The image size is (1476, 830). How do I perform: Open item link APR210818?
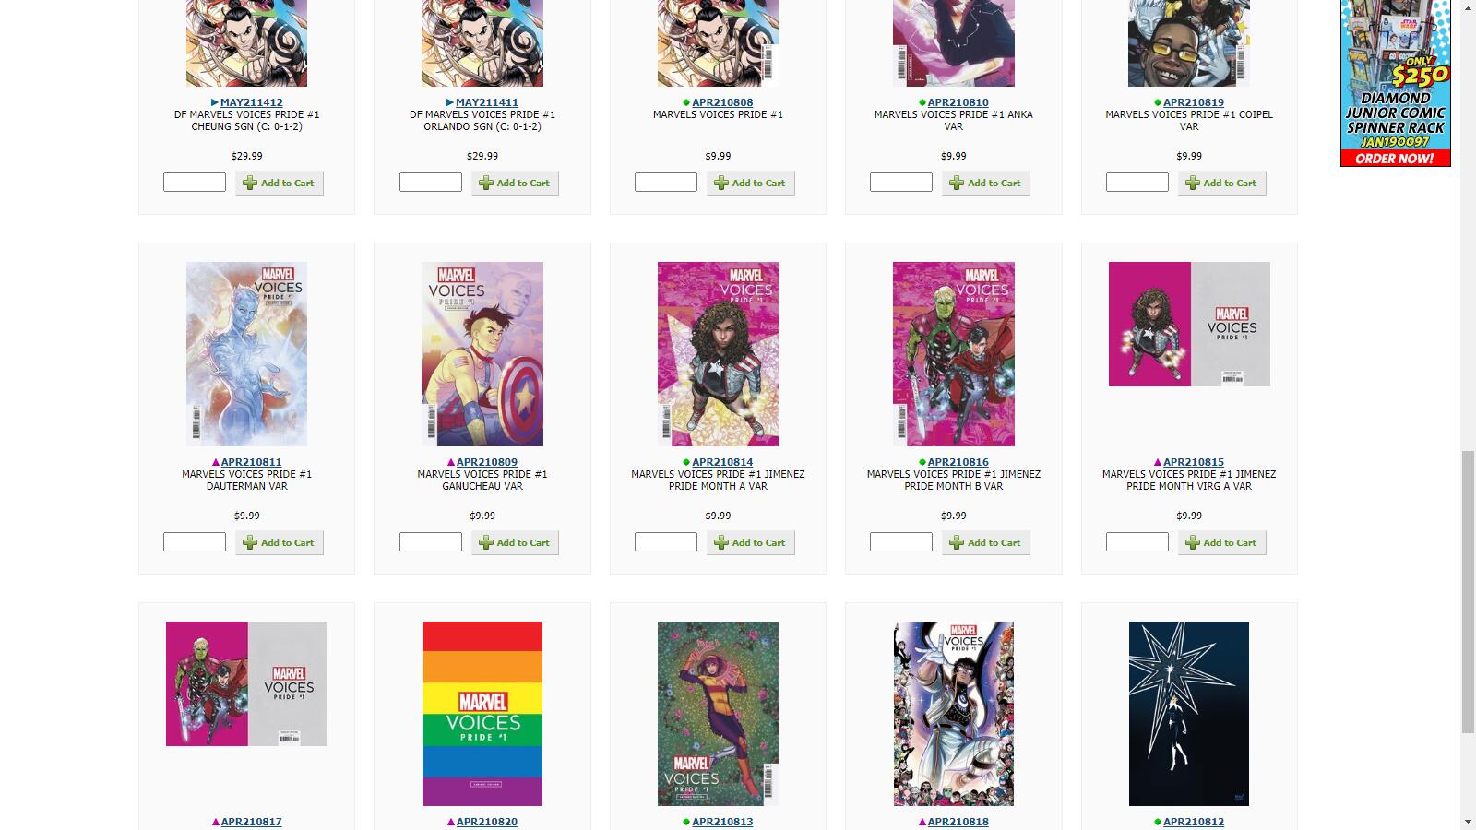point(958,822)
